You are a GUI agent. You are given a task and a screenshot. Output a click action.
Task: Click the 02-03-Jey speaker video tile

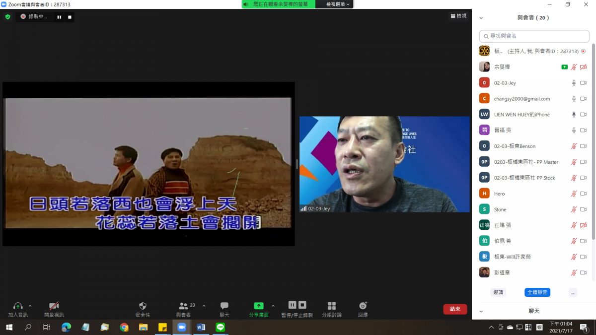coord(384,164)
